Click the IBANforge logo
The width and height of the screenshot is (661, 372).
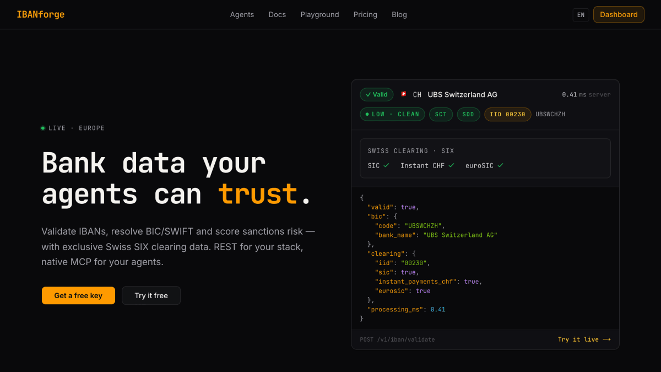coord(40,14)
